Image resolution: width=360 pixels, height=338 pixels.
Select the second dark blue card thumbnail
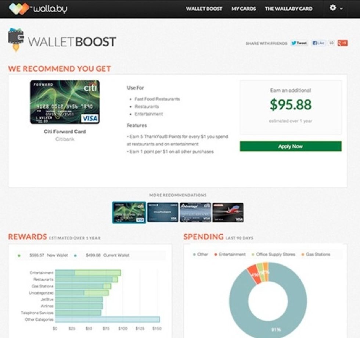(x=163, y=212)
